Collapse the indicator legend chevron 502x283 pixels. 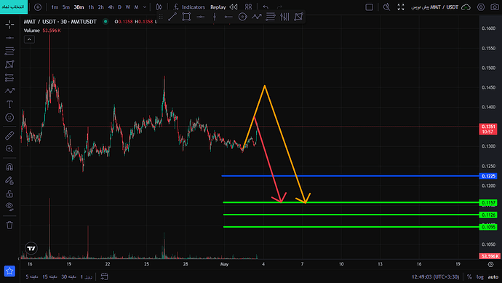(x=29, y=39)
